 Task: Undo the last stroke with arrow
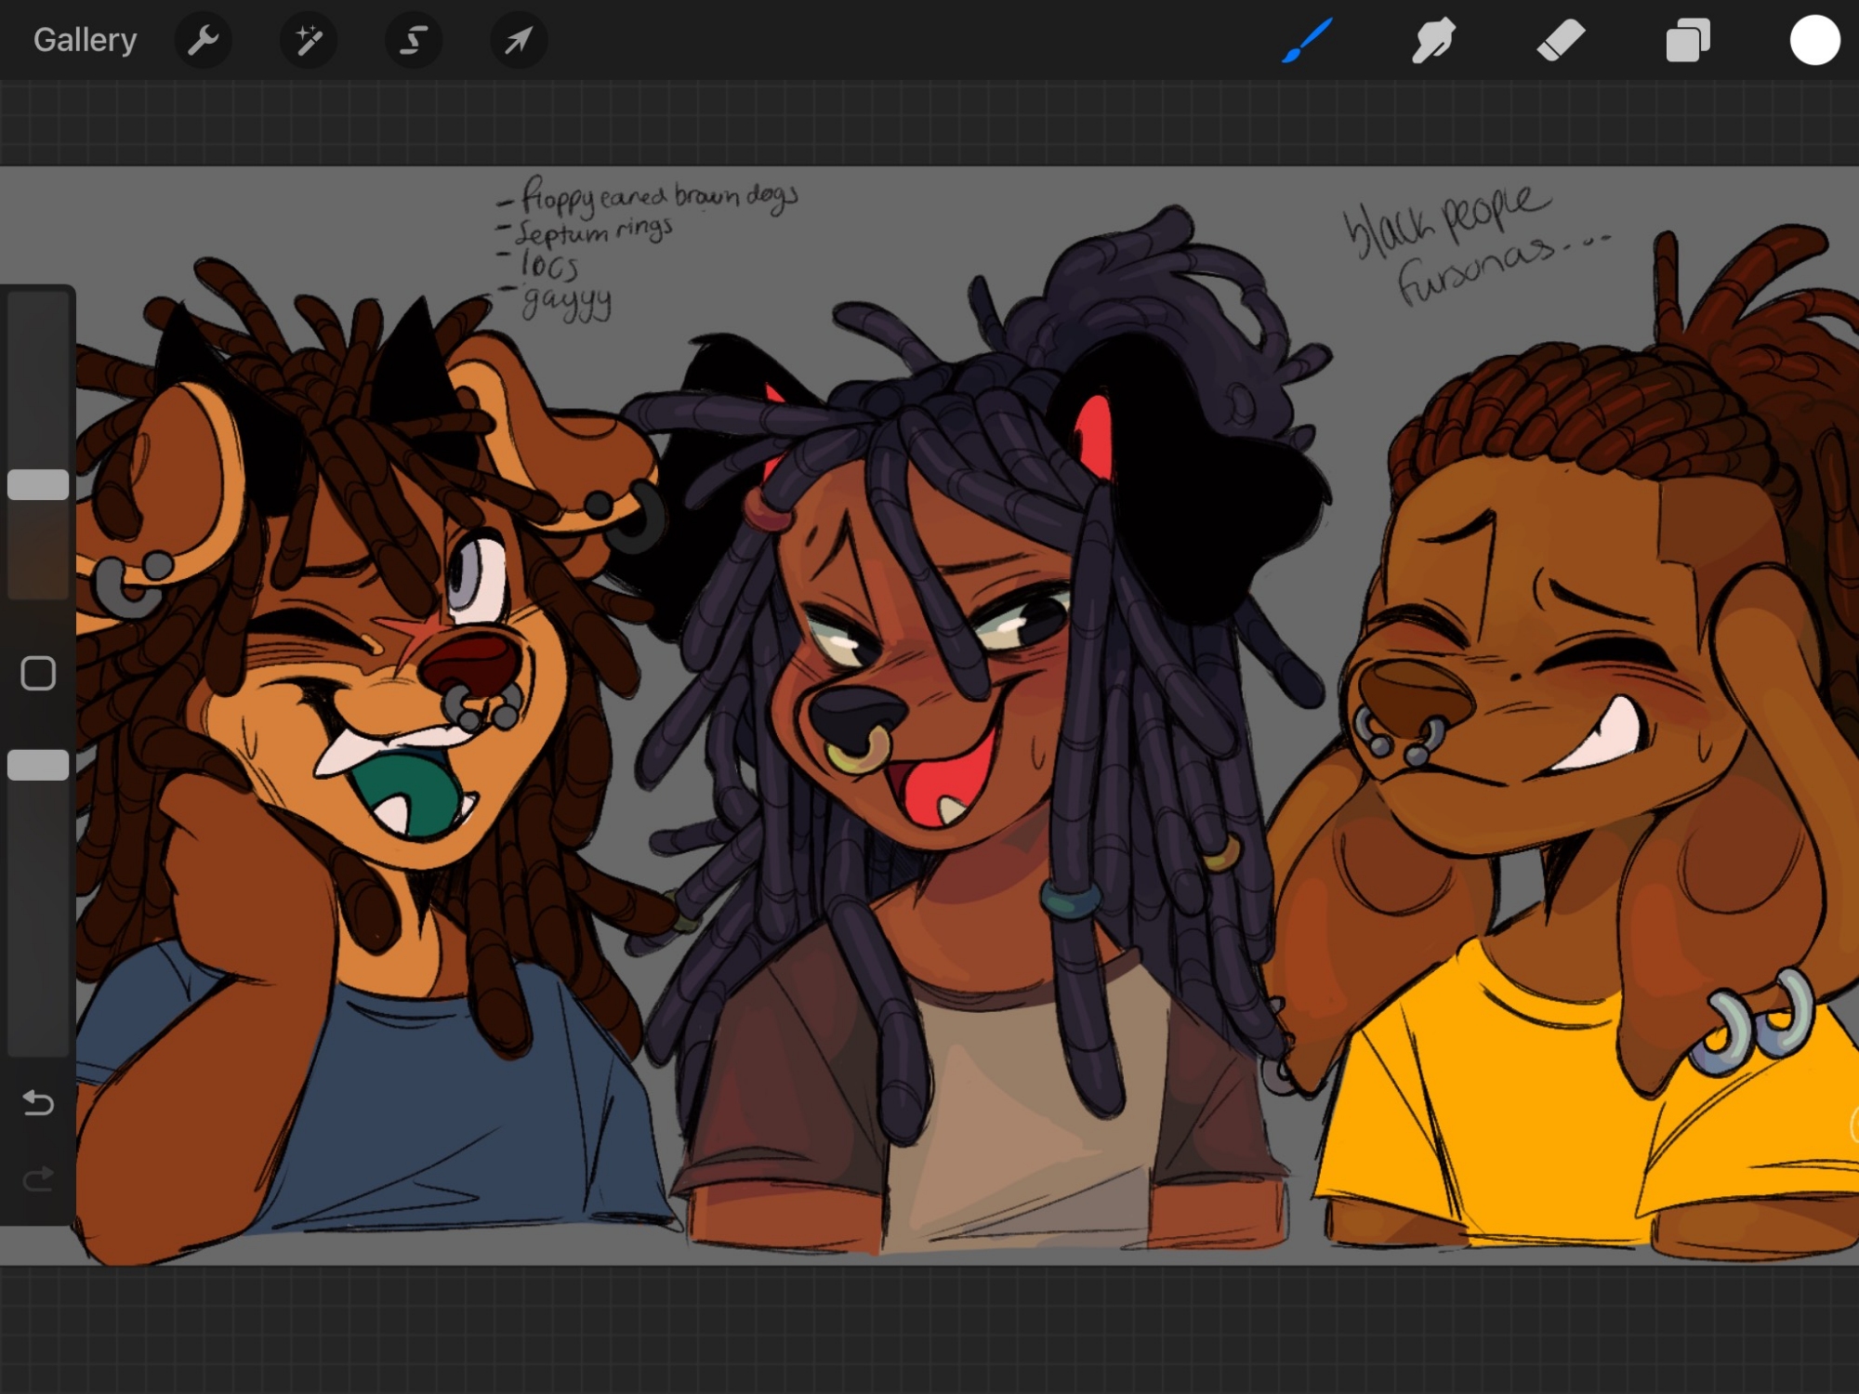click(38, 1102)
